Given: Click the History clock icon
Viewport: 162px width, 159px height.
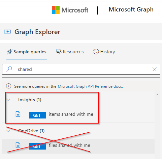Looking at the screenshot, I should tap(96, 52).
